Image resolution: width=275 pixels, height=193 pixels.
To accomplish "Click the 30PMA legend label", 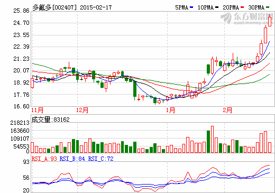I will coord(256,7).
